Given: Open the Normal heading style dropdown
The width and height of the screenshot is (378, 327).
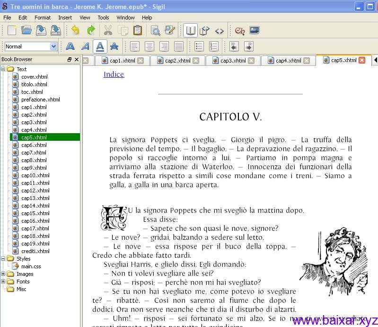Looking at the screenshot, I should 53,46.
